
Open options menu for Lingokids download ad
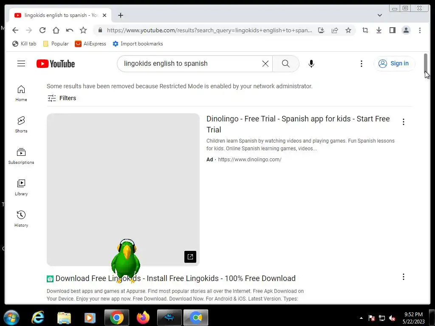click(x=404, y=277)
